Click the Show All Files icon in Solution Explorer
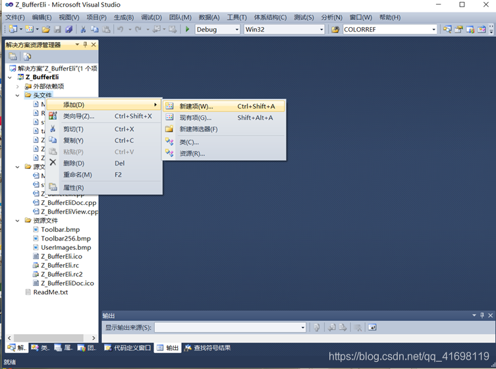The width and height of the screenshot is (496, 369). point(27,57)
